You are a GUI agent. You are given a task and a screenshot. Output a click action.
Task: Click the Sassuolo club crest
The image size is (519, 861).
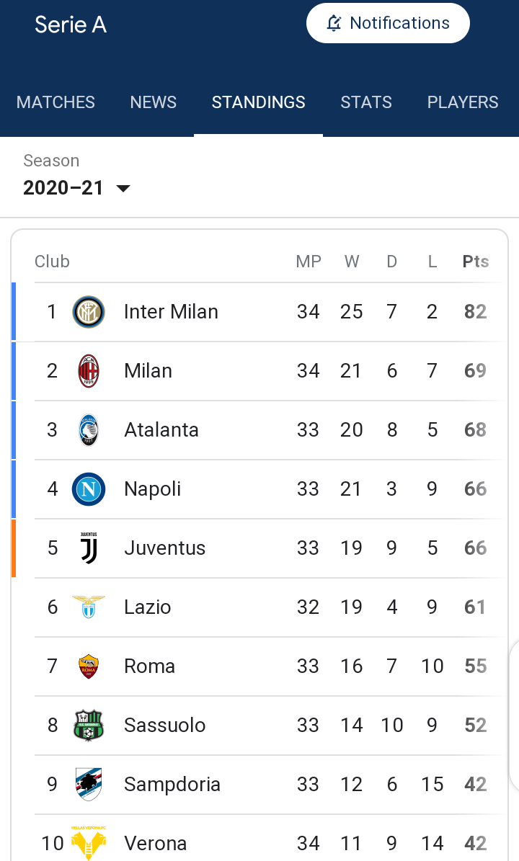[x=89, y=726]
